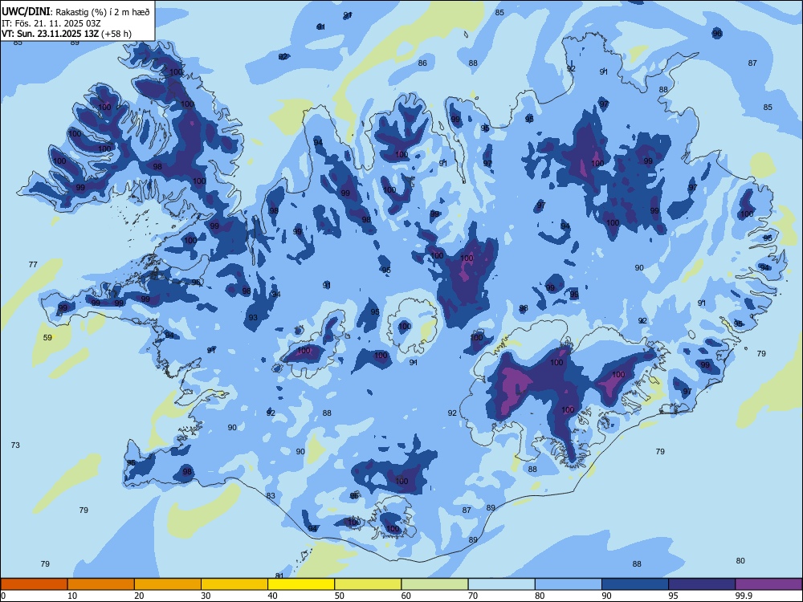Select the medium blue 90–95 legend swatch

click(635, 584)
